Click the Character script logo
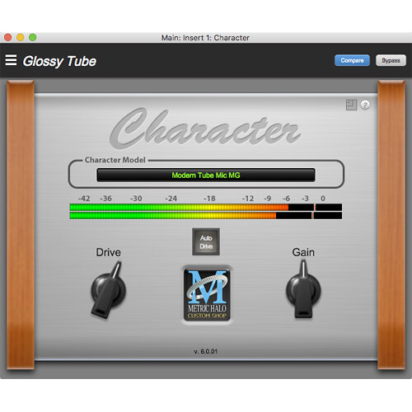 point(204,128)
